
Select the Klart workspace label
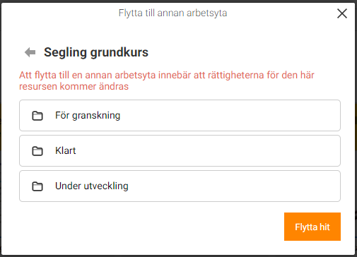[x=66, y=150]
